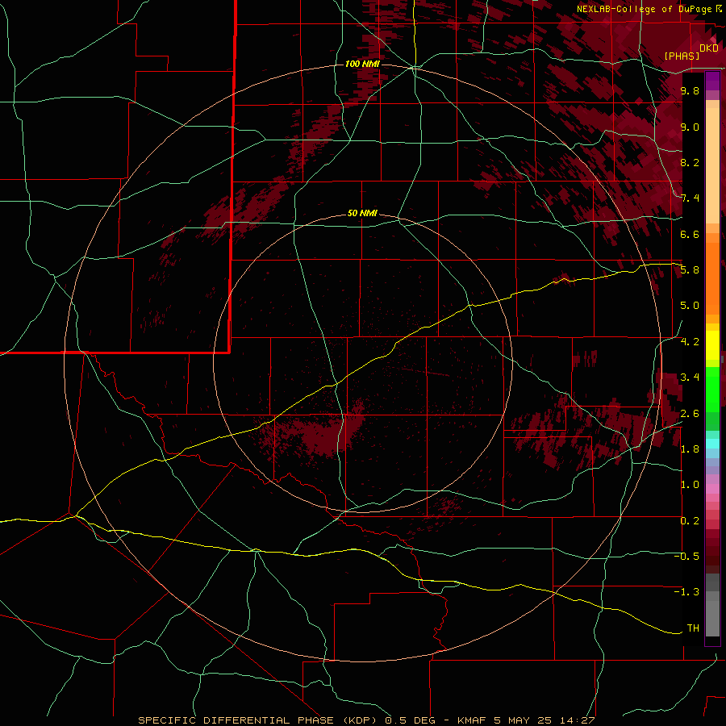Click the gray bottom color bar segment
The height and width of the screenshot is (726, 726).
pyautogui.click(x=712, y=620)
